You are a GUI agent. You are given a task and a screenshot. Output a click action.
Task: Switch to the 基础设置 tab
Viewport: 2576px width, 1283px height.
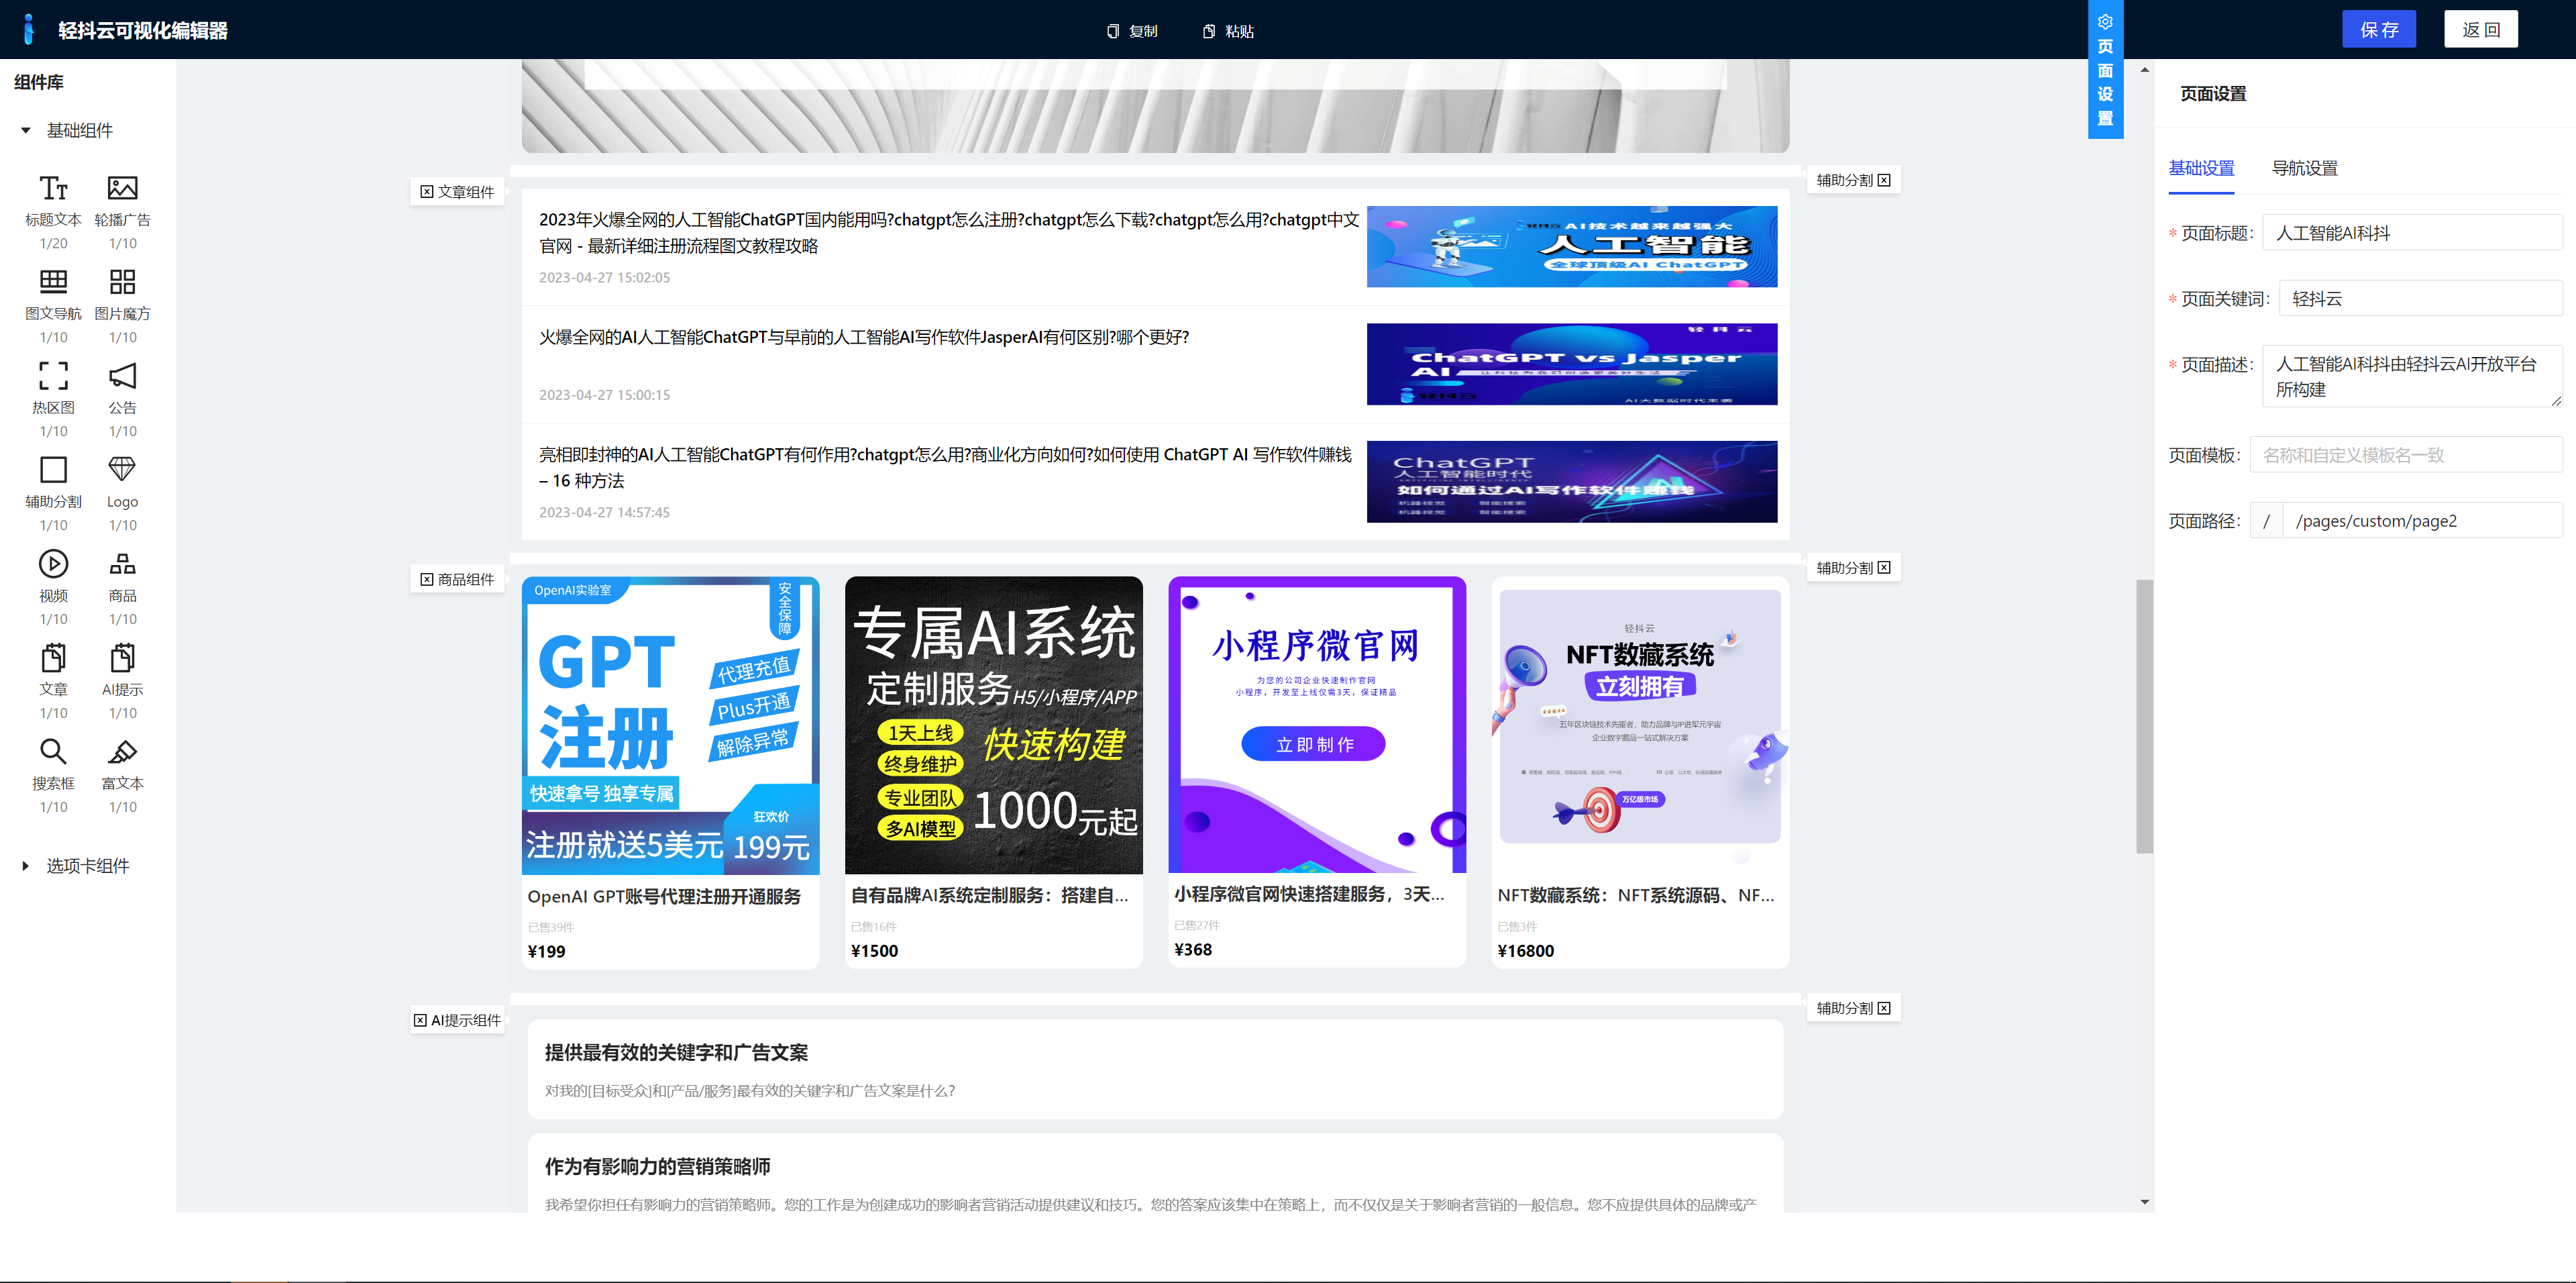click(2201, 168)
